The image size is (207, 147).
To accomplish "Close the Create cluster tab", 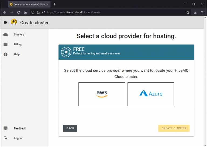I will tap(47, 4).
